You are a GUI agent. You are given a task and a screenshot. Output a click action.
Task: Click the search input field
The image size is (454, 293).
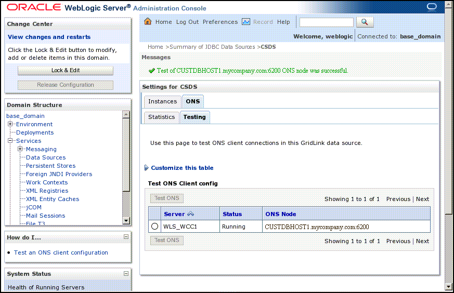326,22
